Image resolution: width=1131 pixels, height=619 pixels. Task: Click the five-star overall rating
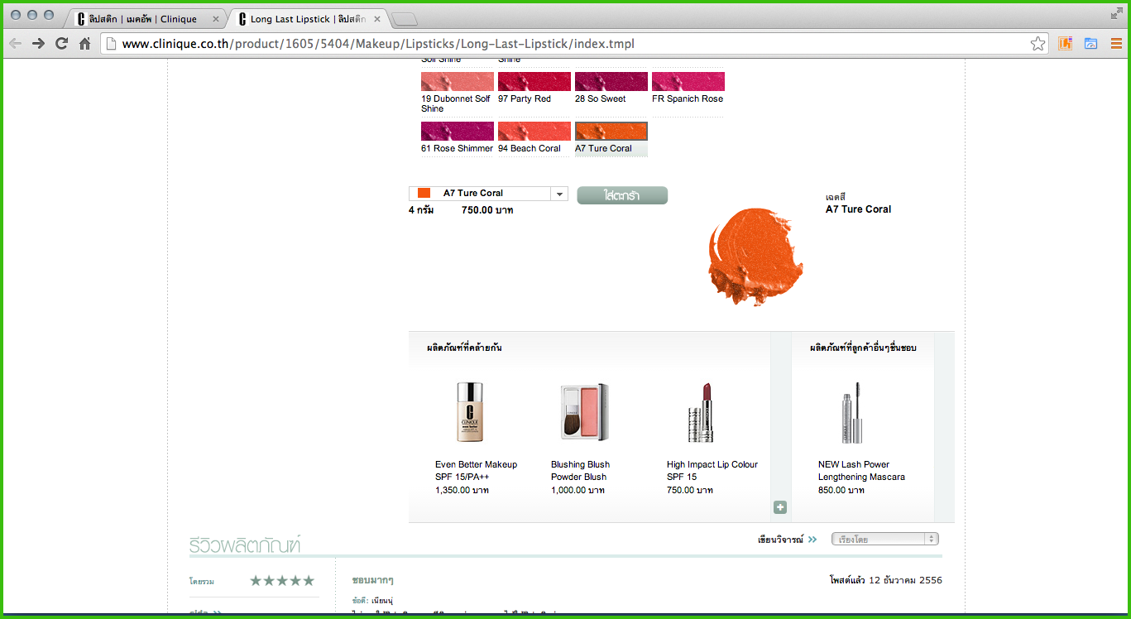282,581
